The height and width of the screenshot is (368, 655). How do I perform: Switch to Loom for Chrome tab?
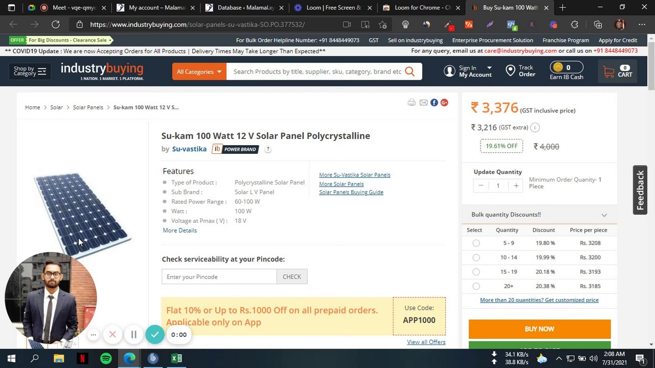pos(421,8)
